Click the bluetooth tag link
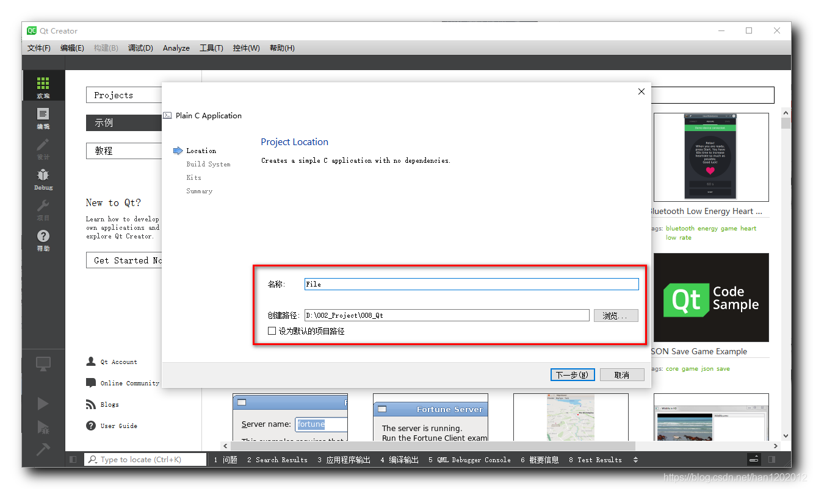813x489 pixels. (x=680, y=228)
